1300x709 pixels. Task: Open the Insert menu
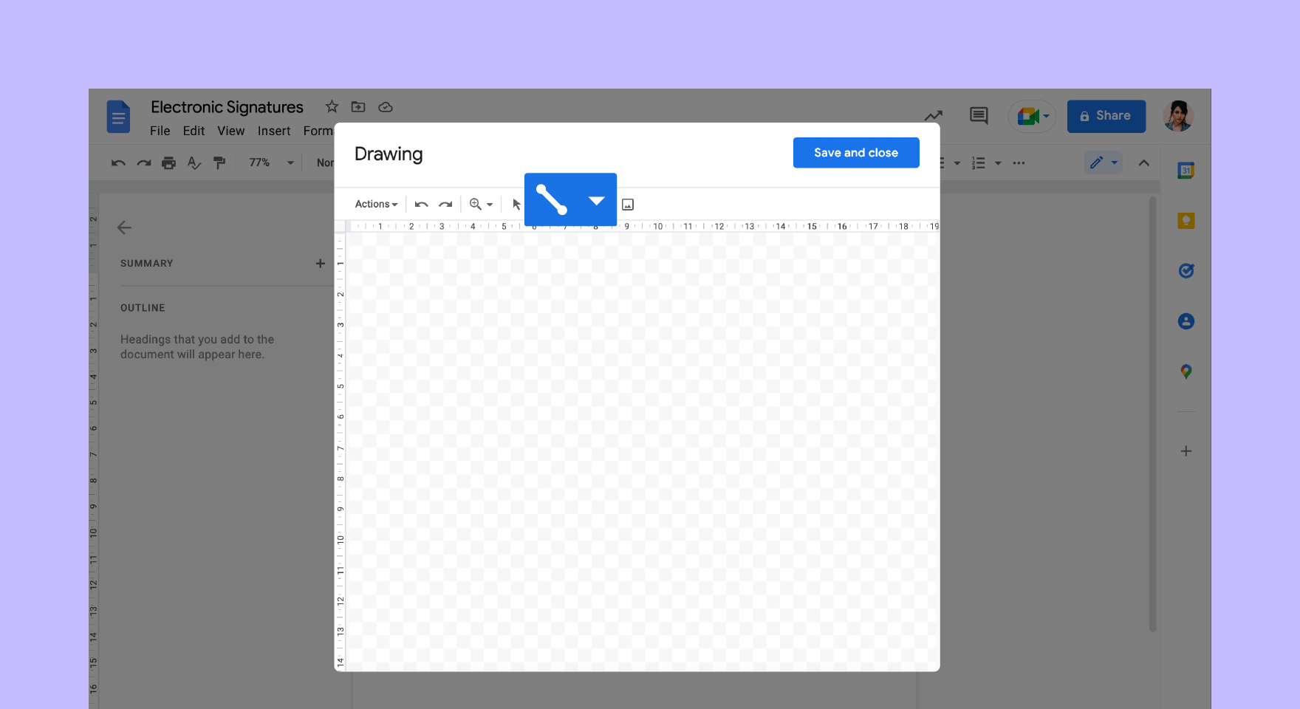pos(274,131)
